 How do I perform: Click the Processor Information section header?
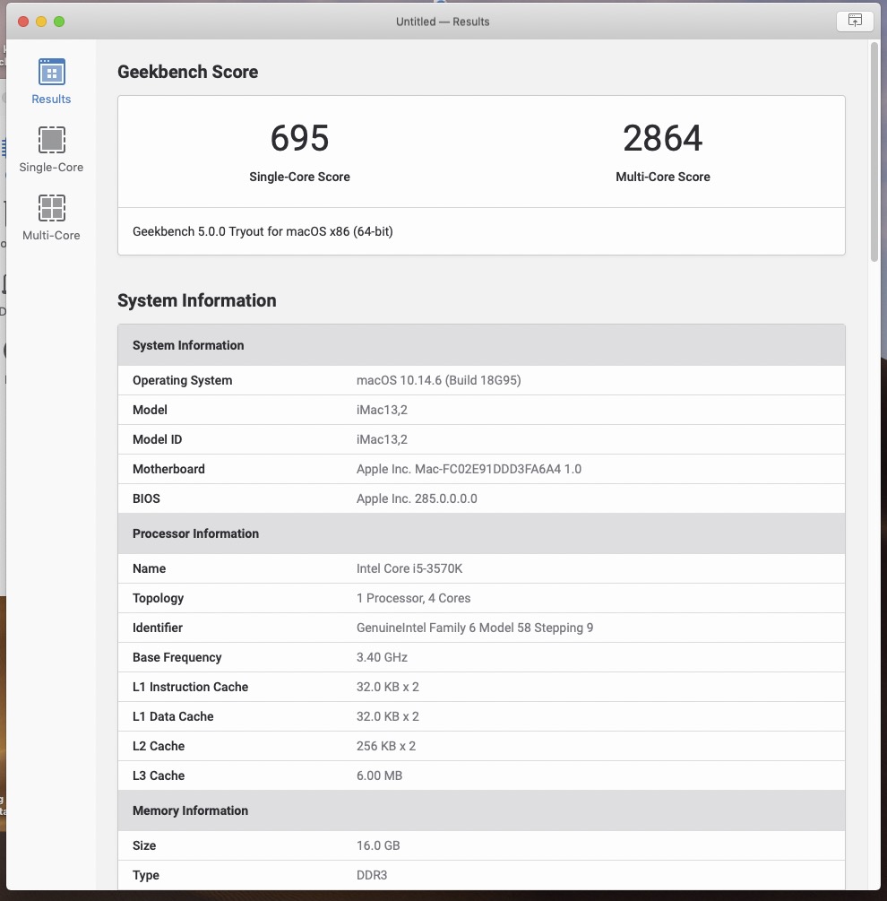click(x=481, y=533)
